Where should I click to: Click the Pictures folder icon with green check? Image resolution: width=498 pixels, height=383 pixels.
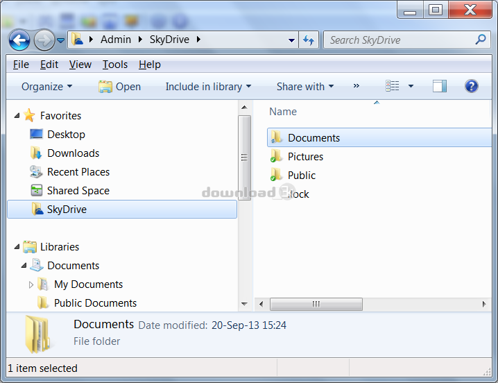pyautogui.click(x=276, y=155)
